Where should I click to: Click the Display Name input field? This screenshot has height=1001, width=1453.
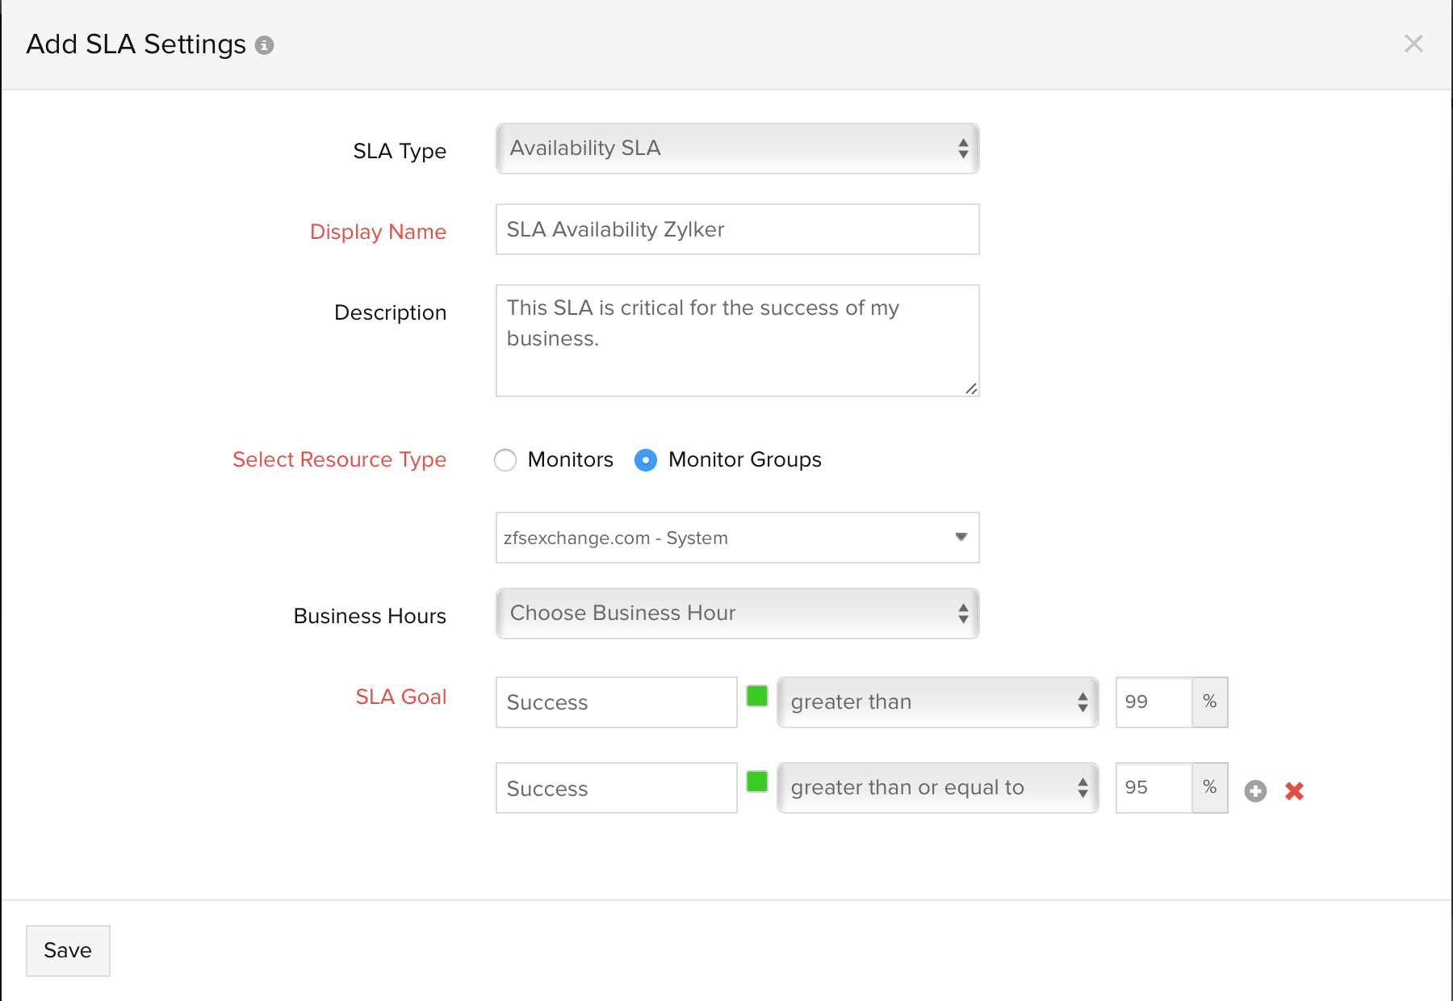pos(737,229)
